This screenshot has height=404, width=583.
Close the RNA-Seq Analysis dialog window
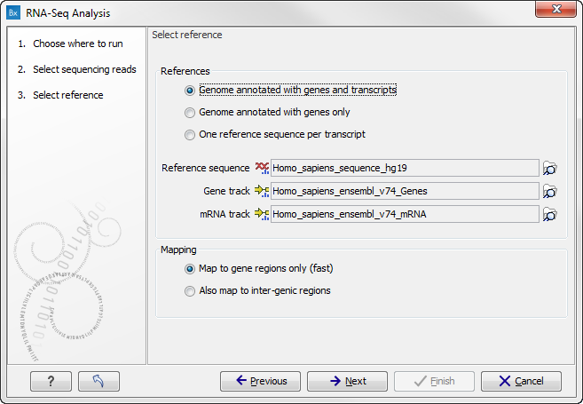[555, 9]
